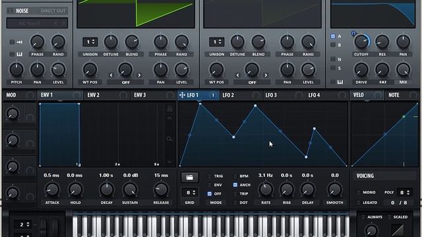The height and width of the screenshot is (237, 422).
Task: Adjust the POLY voice count stepper
Action: click(x=404, y=192)
